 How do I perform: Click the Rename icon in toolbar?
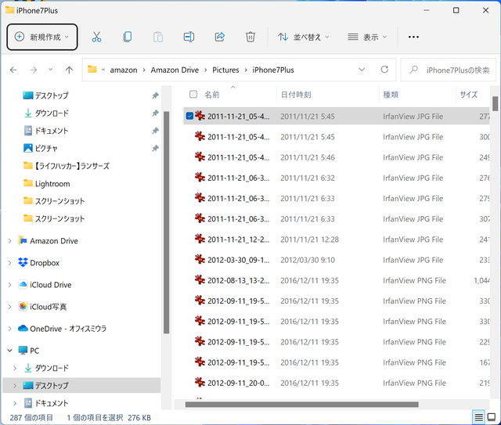coord(189,37)
